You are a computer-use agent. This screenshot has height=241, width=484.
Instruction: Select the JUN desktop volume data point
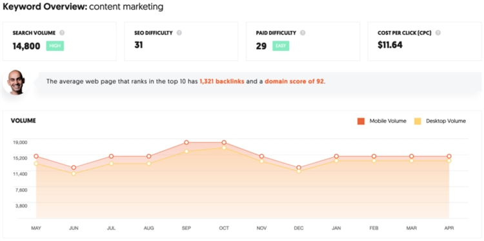click(74, 173)
